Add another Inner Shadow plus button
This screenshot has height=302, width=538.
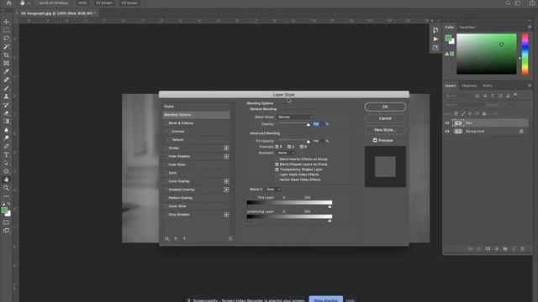coord(226,157)
